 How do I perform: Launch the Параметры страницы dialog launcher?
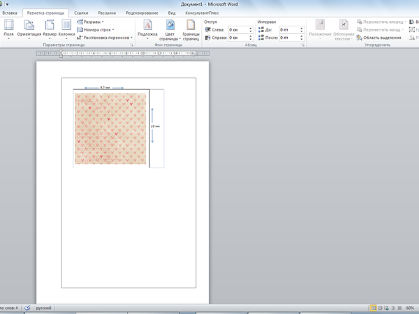pos(132,45)
